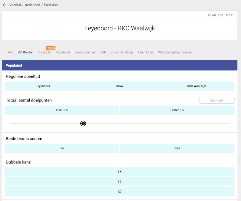Select the 1X Dubbele kans option

pos(120,172)
